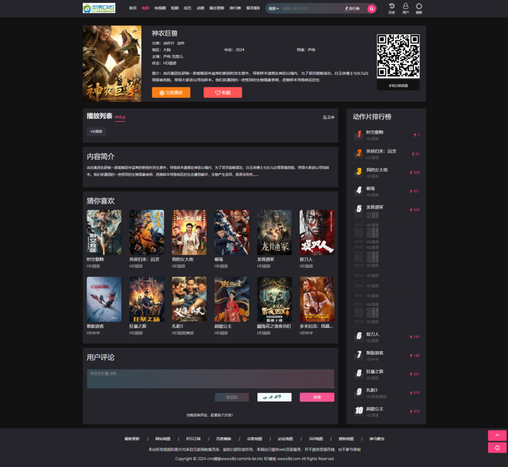Click the 立即播放 play button
Image resolution: width=508 pixels, height=467 pixels.
[171, 92]
